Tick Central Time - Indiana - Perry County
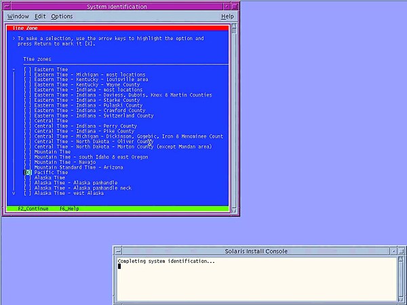Image resolution: width=407 pixels, height=305 pixels. (x=28, y=126)
